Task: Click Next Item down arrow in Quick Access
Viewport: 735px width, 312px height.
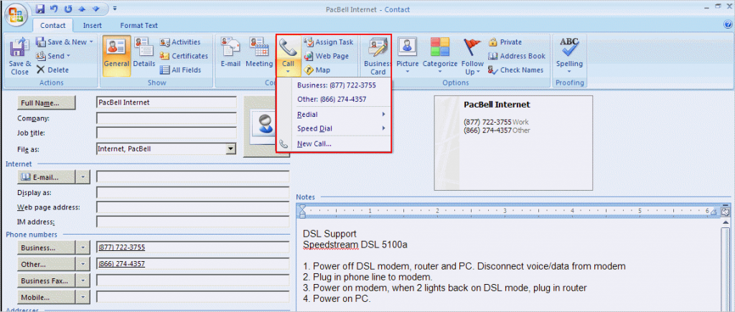Action: [x=95, y=9]
